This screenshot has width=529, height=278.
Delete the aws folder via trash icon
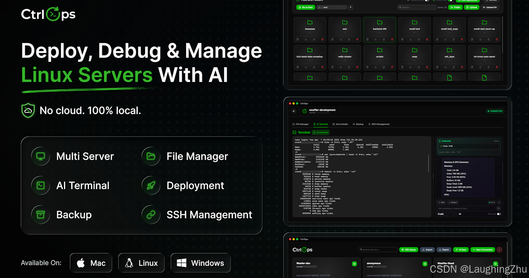[x=357, y=39]
